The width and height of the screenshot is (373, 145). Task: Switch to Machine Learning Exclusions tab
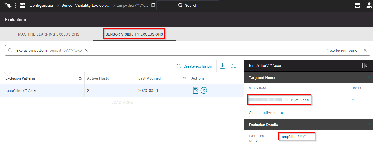[x=49, y=34]
